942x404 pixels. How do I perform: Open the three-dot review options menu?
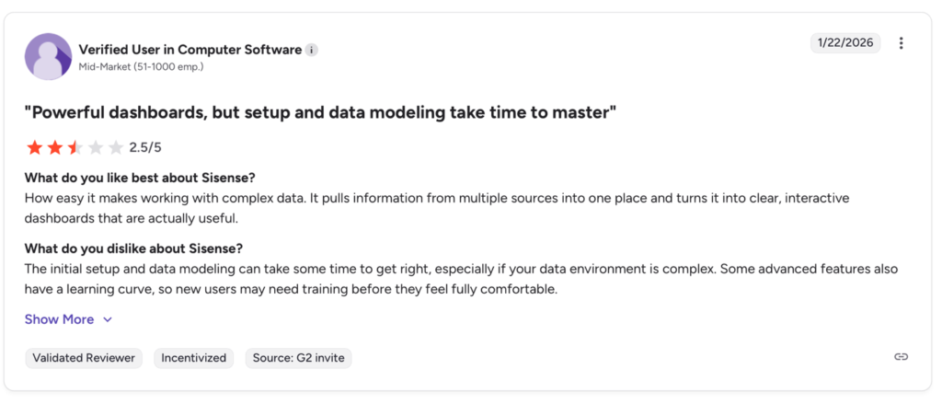point(901,43)
